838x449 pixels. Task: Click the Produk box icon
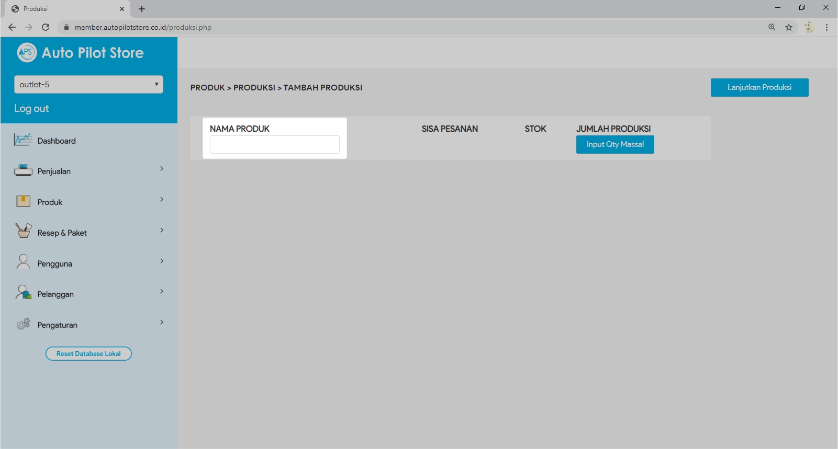point(23,201)
